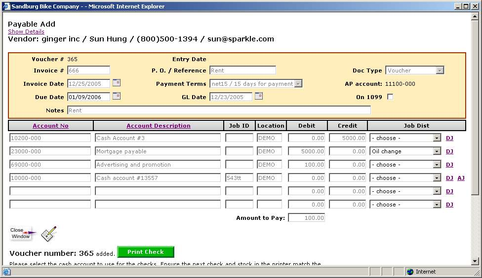Click the Due Date input field
482x278 pixels.
click(88, 97)
